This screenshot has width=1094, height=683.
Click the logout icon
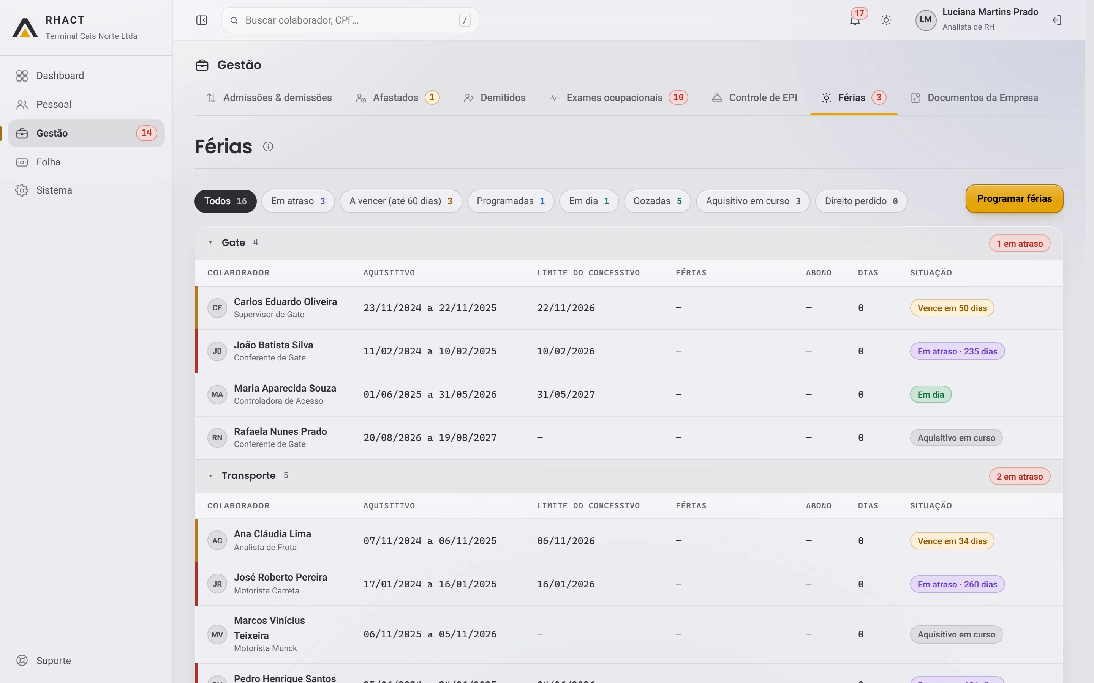tap(1056, 20)
